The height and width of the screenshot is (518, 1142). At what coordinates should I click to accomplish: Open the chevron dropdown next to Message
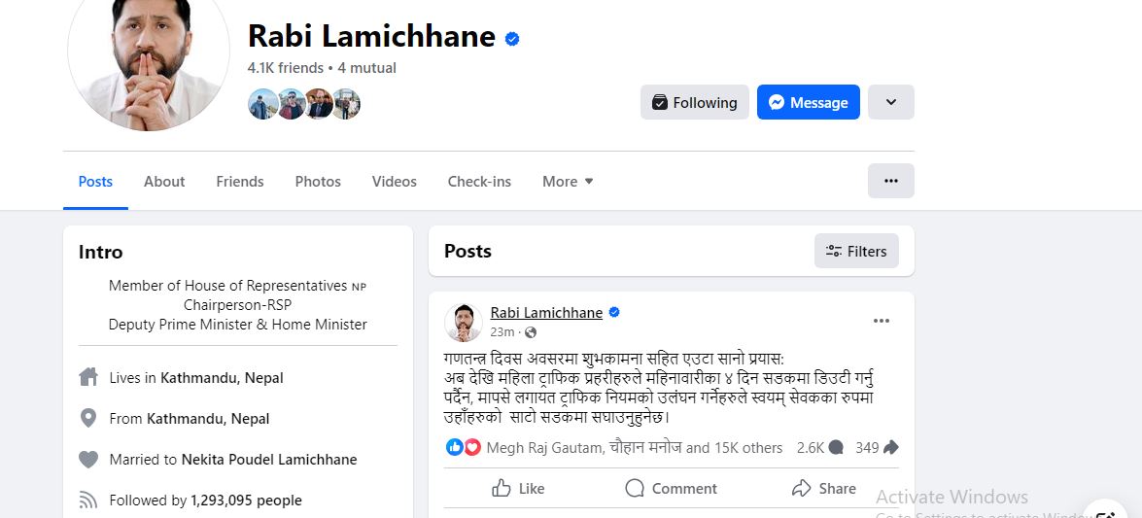[890, 102]
